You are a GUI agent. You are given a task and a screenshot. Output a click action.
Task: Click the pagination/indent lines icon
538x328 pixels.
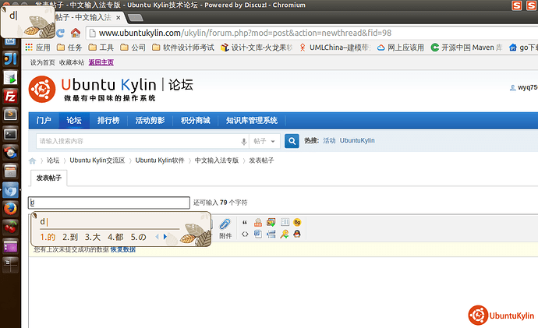coord(271,235)
